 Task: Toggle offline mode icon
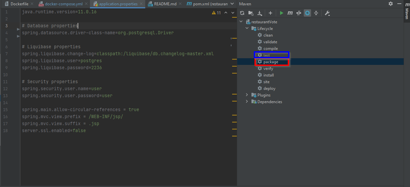(299, 13)
